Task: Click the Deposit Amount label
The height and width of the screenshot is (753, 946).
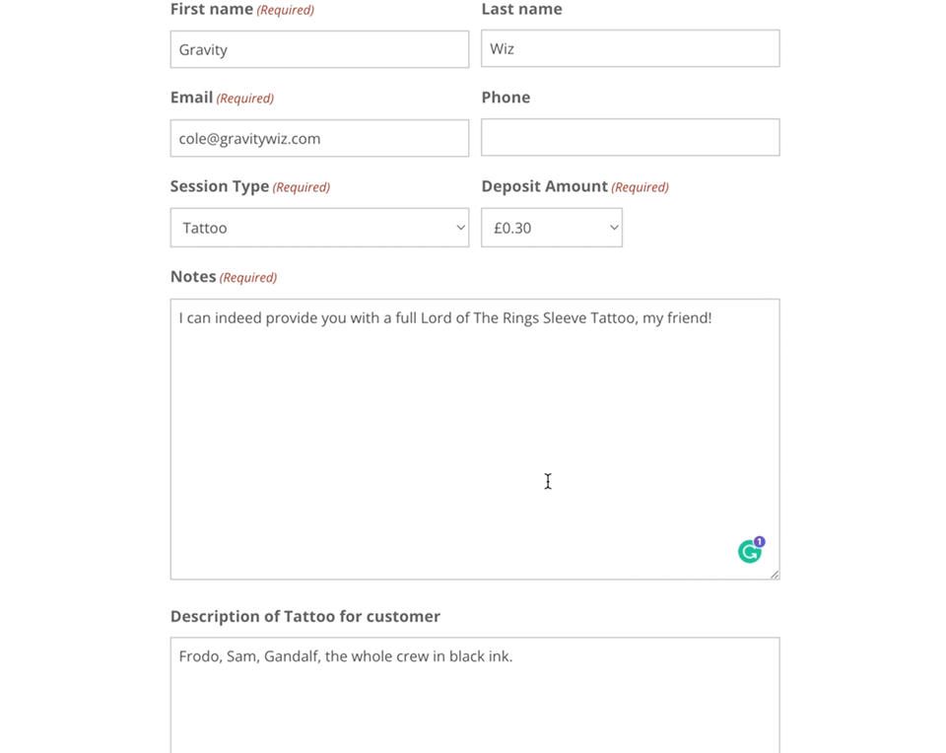Action: click(544, 186)
